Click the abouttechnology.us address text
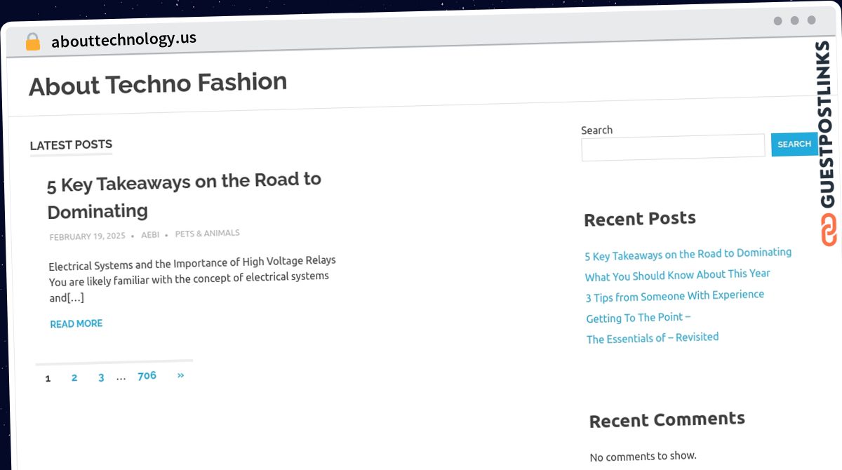This screenshot has height=470, width=842. [123, 39]
